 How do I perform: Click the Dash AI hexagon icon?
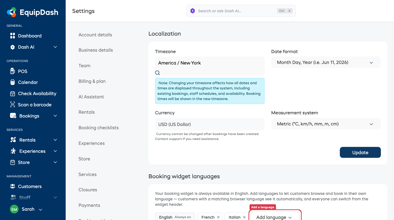tap(12, 47)
